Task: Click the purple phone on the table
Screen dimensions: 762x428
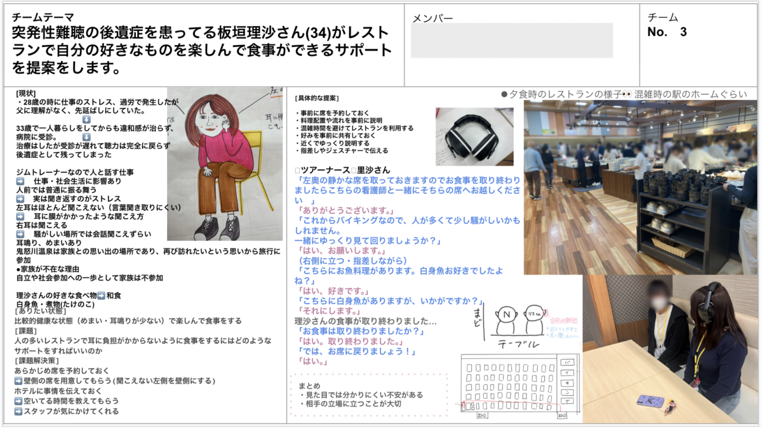Action: coord(651,401)
